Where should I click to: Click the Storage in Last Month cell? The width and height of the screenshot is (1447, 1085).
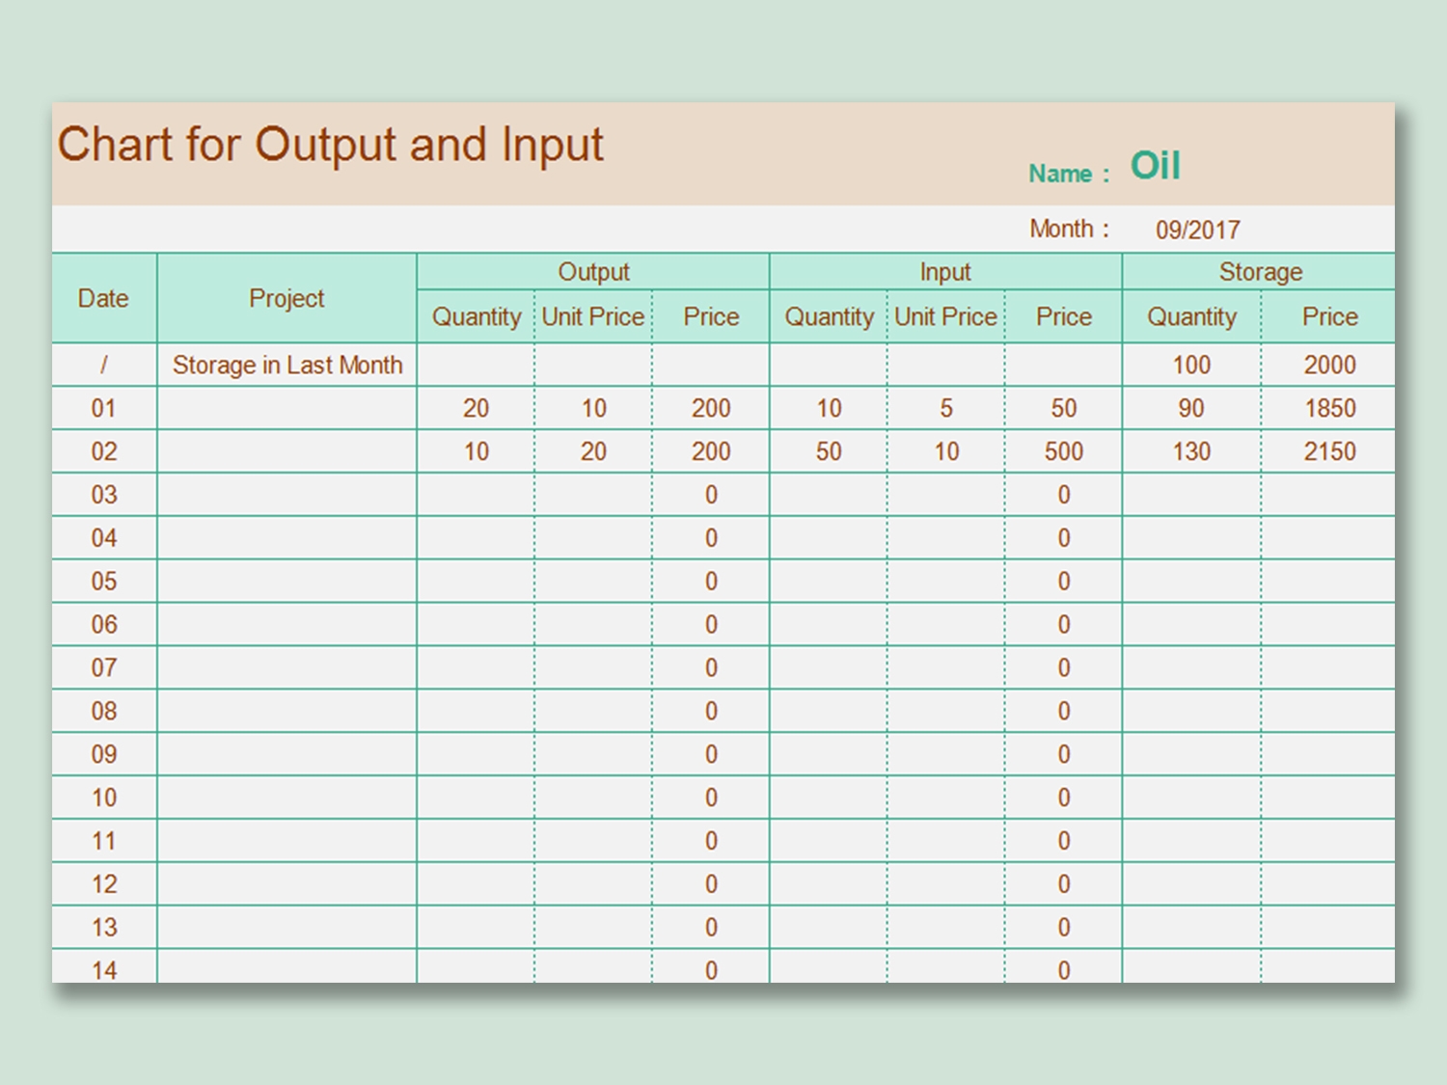(286, 365)
